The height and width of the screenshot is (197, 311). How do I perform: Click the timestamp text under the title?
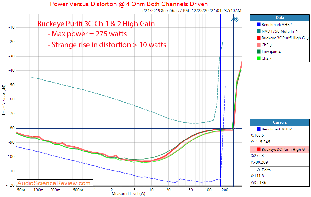pyautogui.click(x=191, y=10)
